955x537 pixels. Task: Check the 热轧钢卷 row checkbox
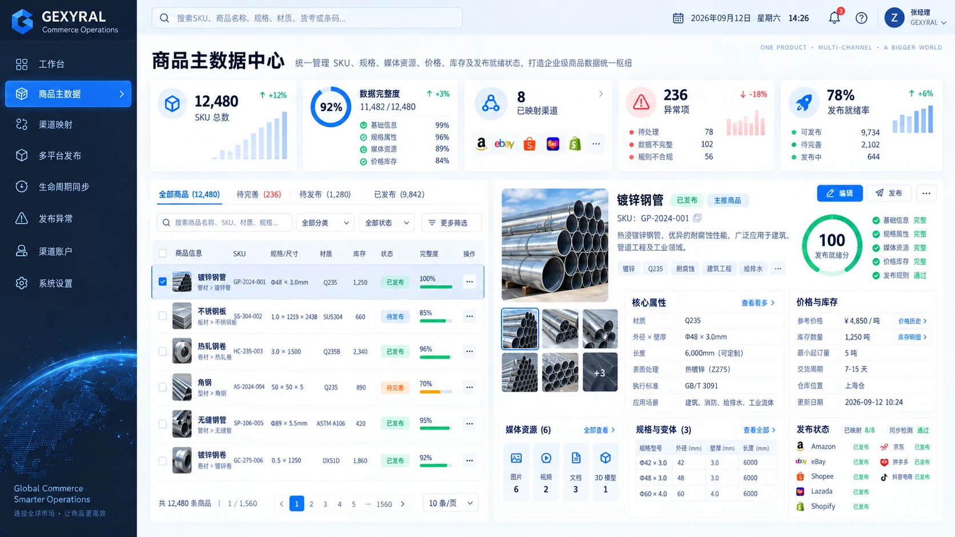163,352
